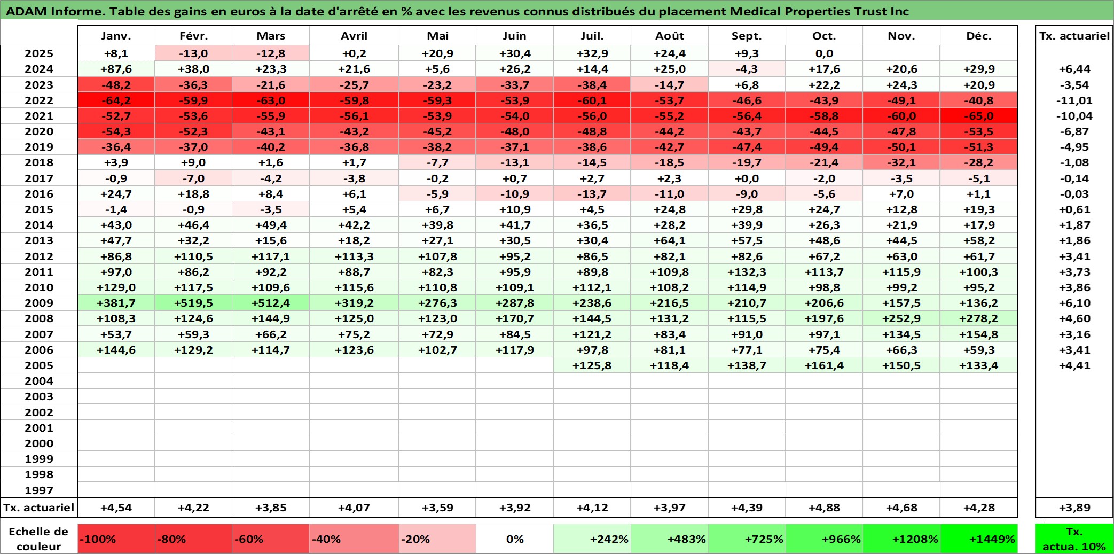1114x554 pixels.
Task: Select cell +252,9 for November 2008
Action: 901,318
